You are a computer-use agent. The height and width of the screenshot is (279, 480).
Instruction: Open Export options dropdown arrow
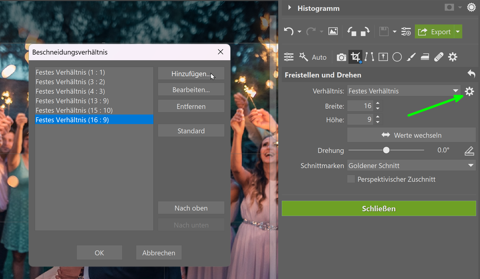tap(458, 32)
